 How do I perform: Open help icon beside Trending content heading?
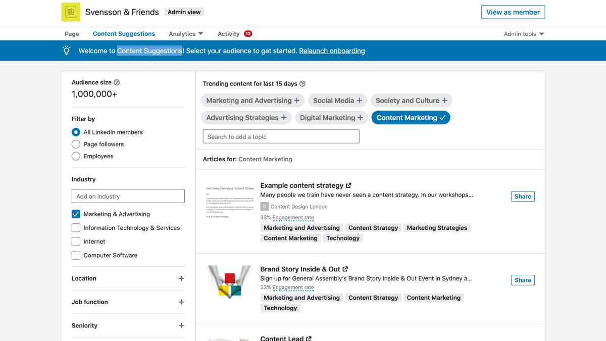point(302,84)
